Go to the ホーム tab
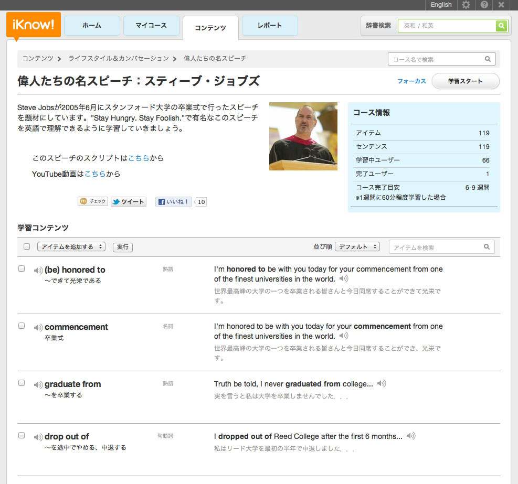Image resolution: width=518 pixels, height=484 pixels. [x=92, y=25]
